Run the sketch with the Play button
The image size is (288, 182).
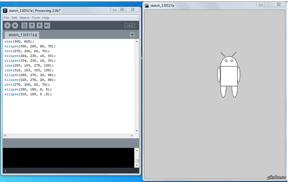coord(7,26)
